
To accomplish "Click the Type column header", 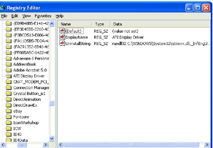I will coord(101,24).
